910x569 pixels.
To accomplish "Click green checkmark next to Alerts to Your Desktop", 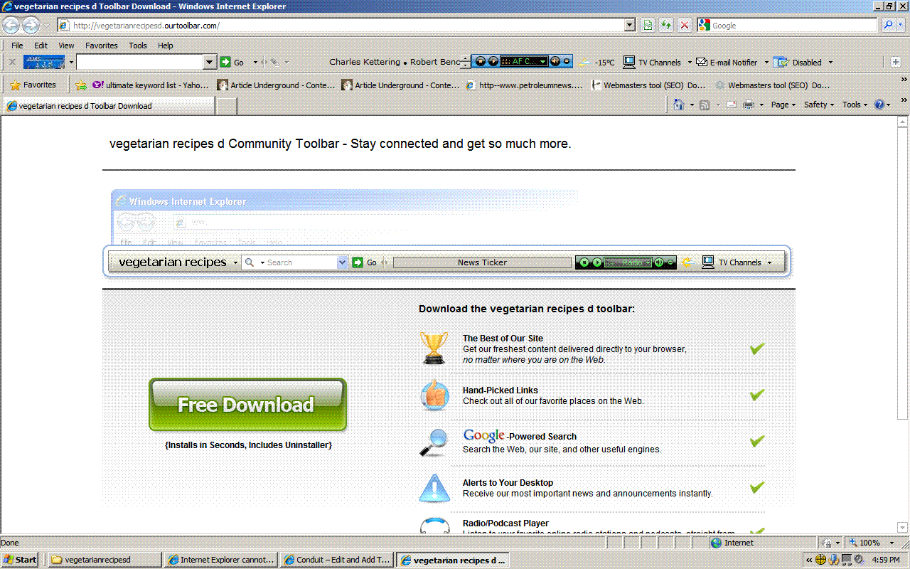I will [x=757, y=487].
